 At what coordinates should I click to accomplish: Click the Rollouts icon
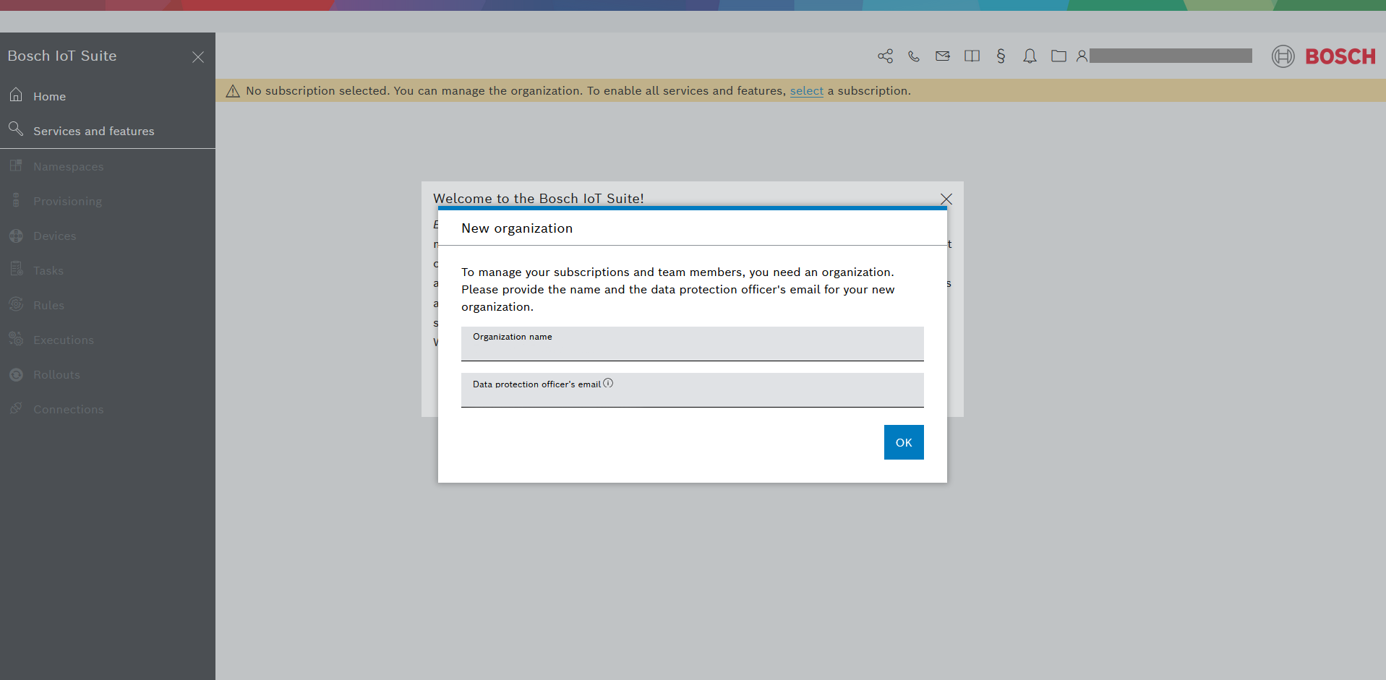click(x=16, y=374)
